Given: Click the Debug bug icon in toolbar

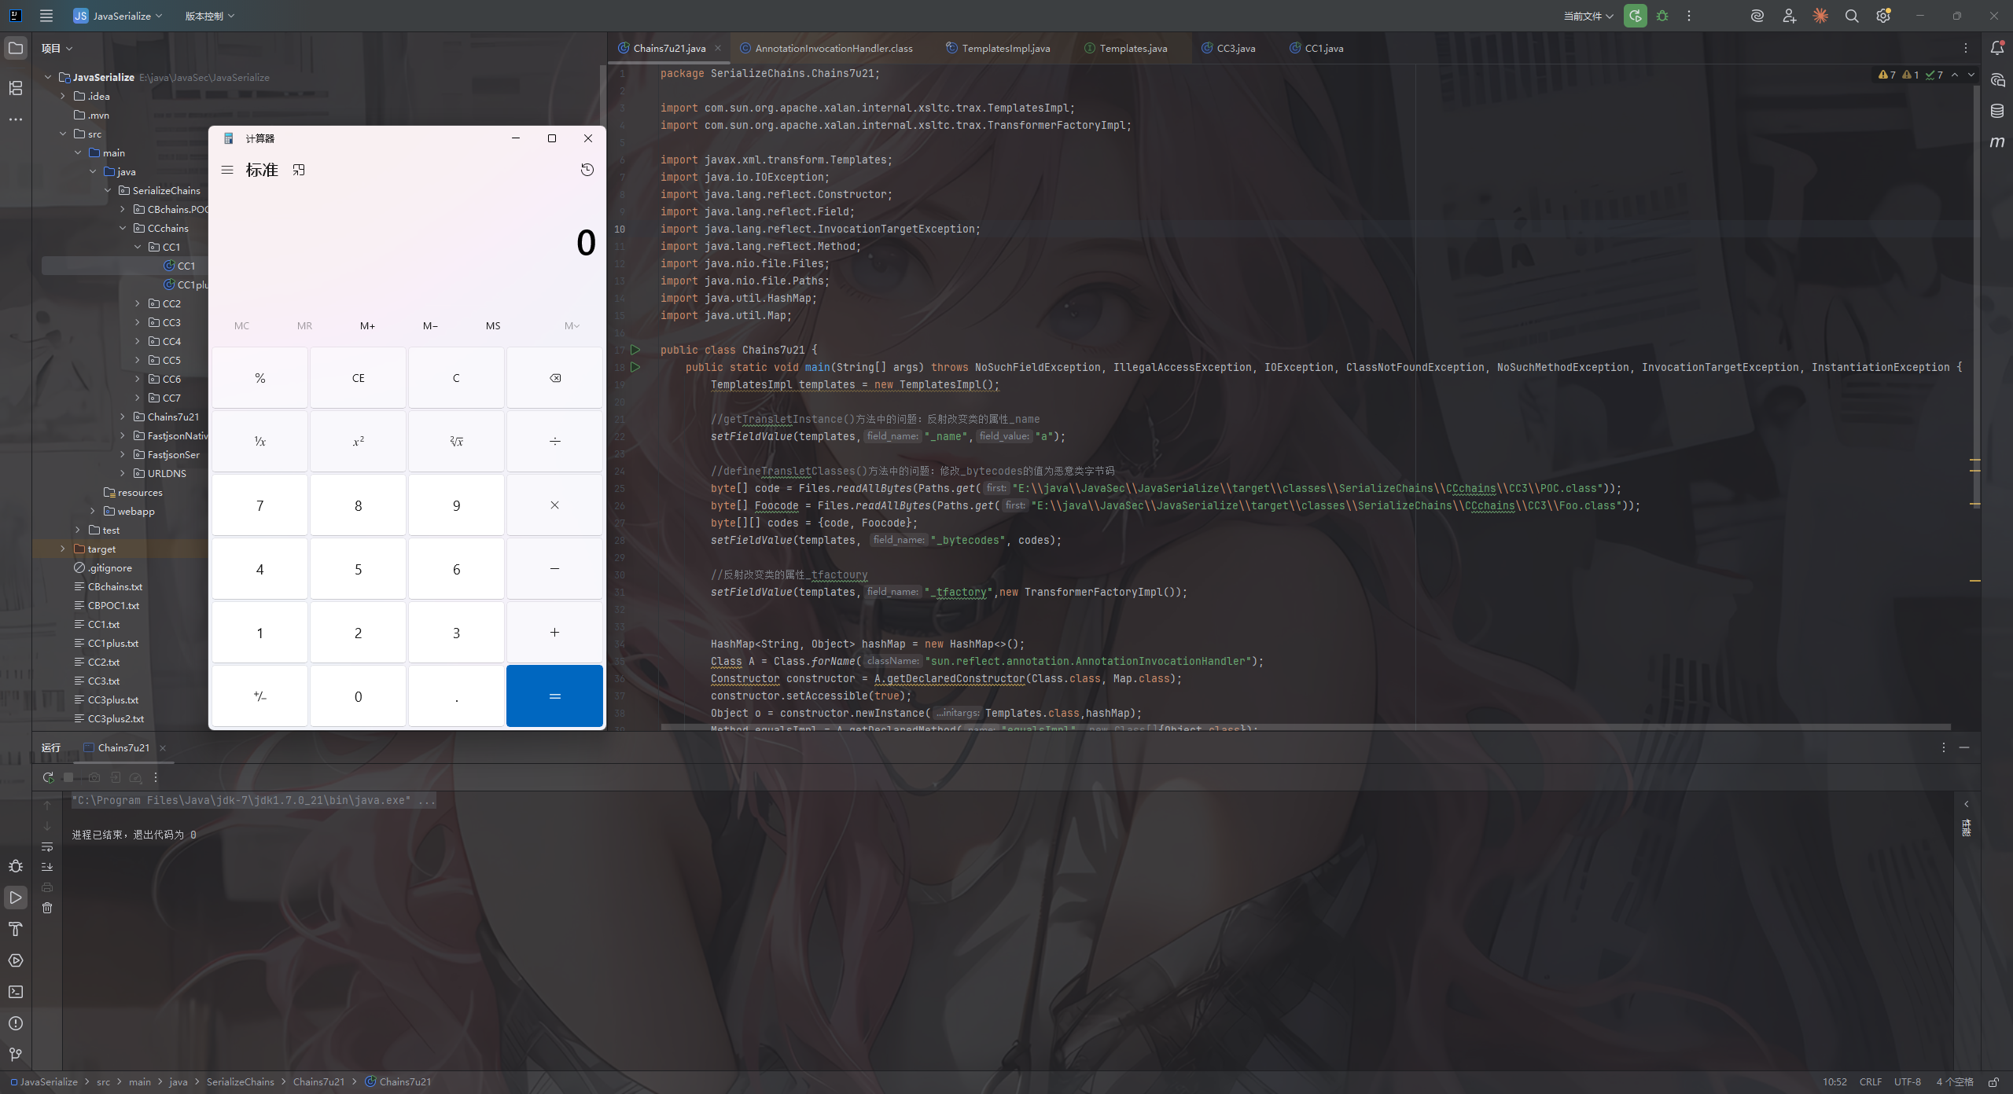Looking at the screenshot, I should coord(1662,16).
